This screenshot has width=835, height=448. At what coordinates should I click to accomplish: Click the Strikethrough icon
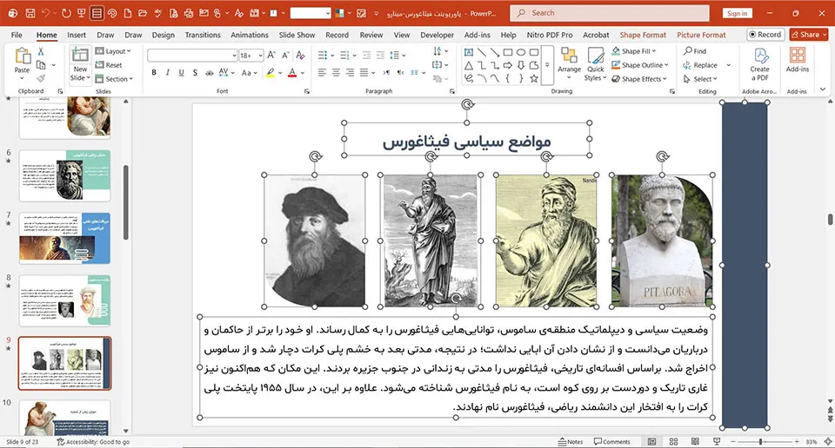click(x=210, y=73)
